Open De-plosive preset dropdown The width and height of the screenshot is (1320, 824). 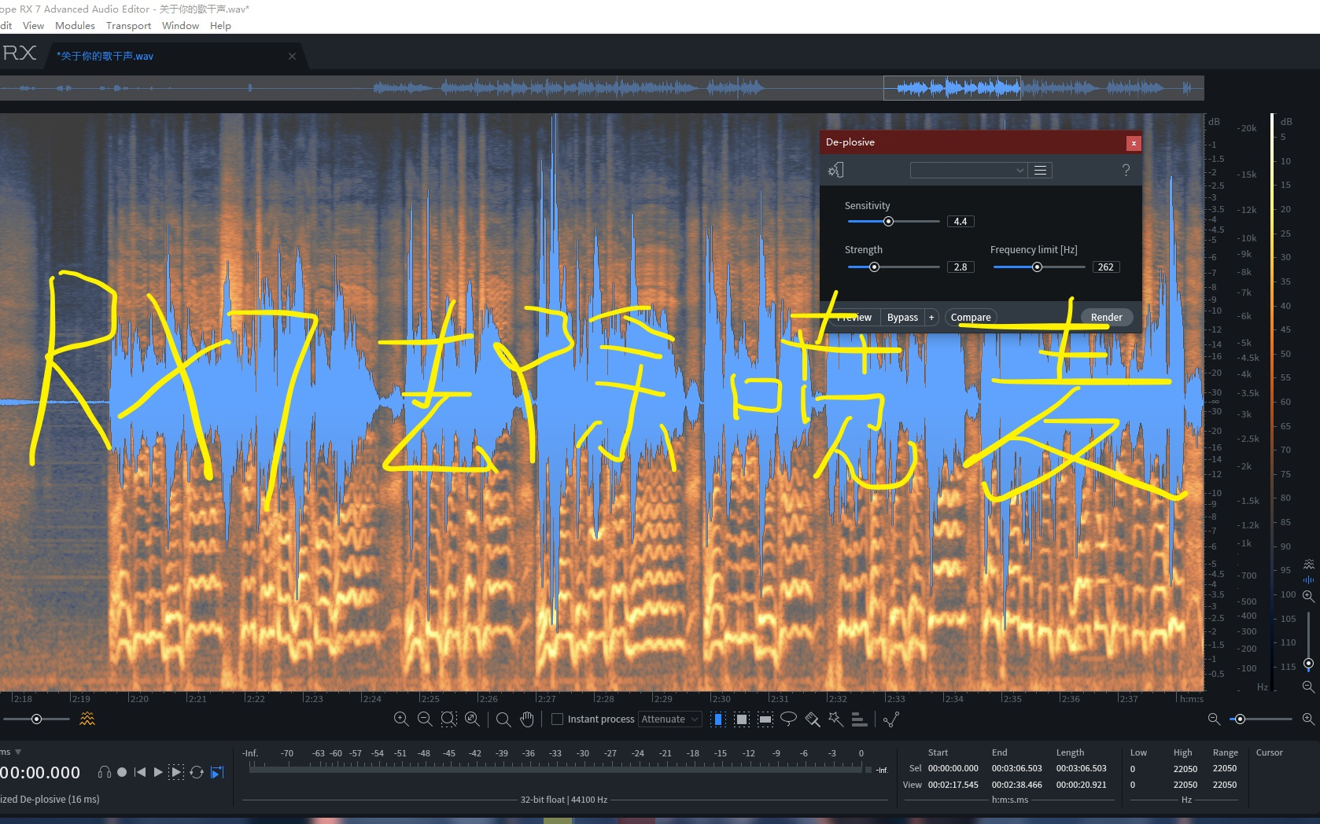click(x=968, y=170)
